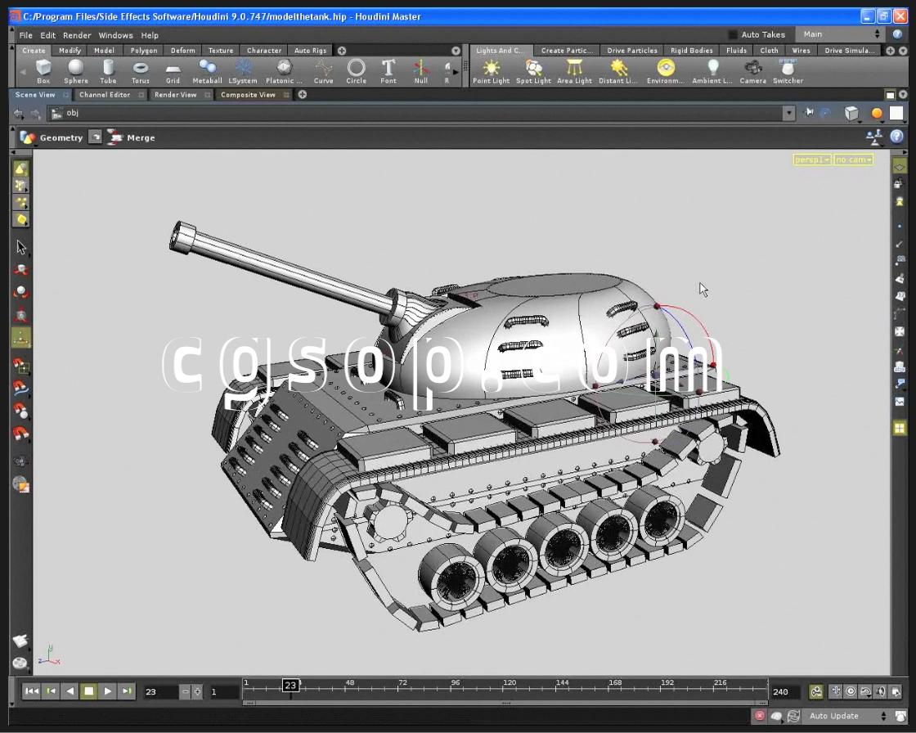
Task: Click the red stop cooking status icon
Action: point(760,716)
